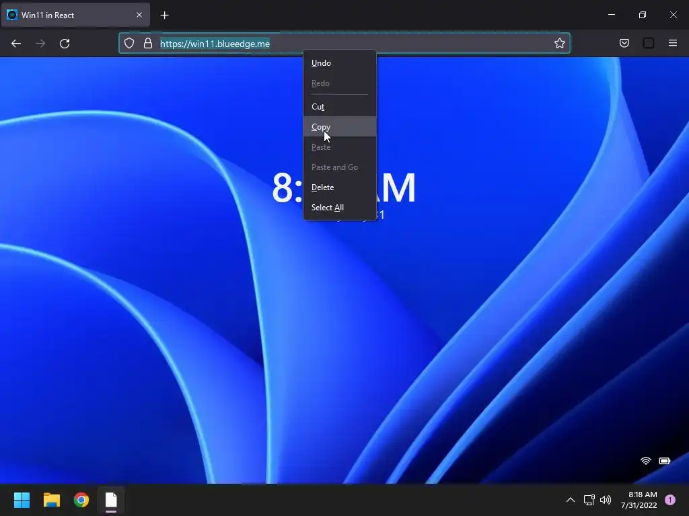689x516 pixels.
Task: Close the Win11 in React tab
Action: point(139,15)
